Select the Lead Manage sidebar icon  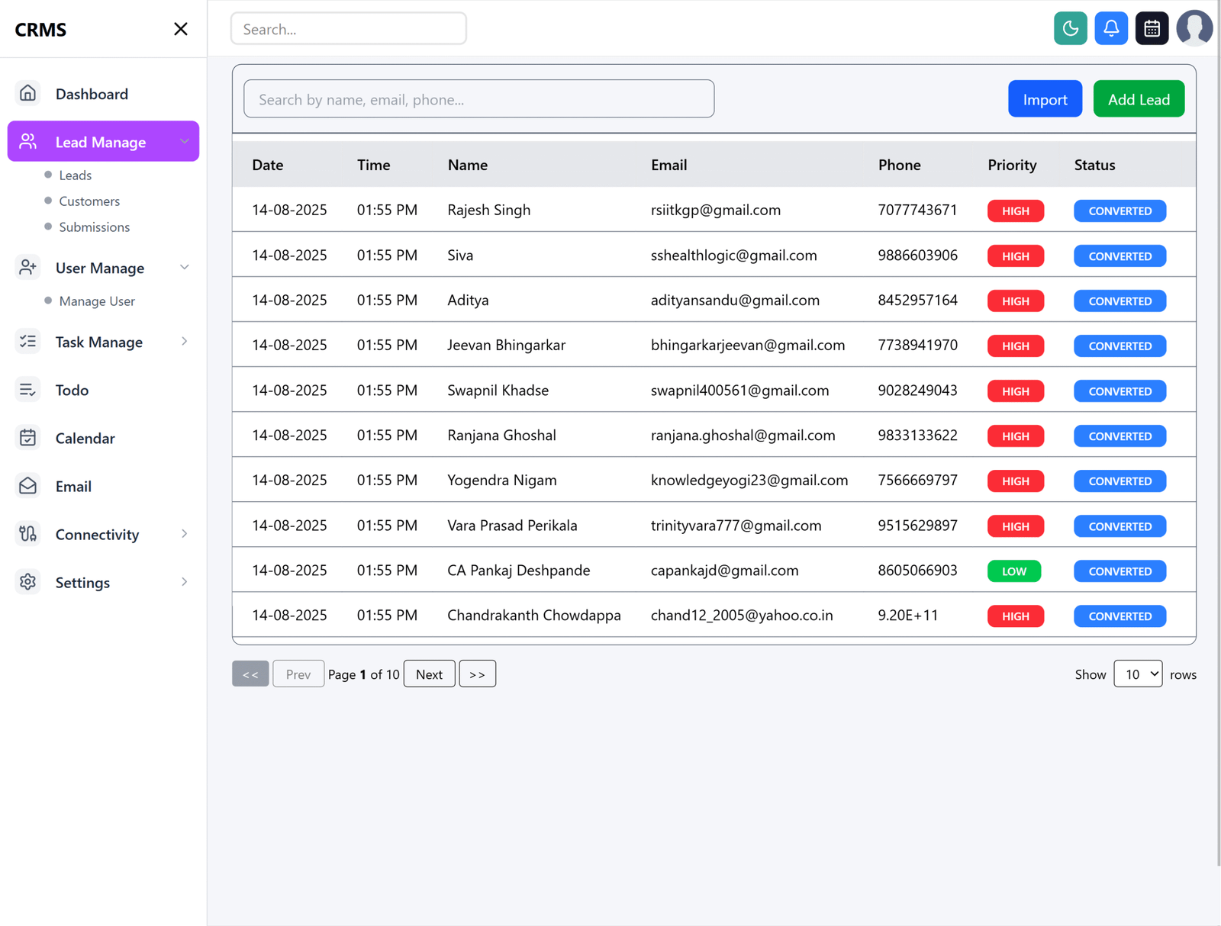point(28,141)
